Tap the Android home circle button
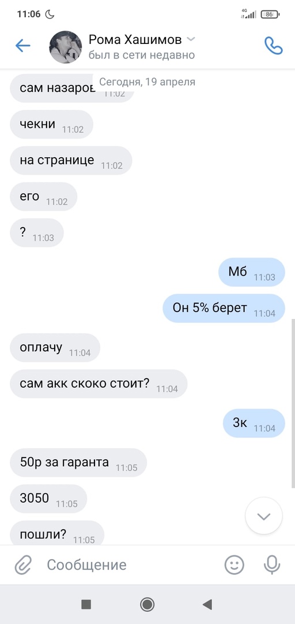Screen dimensions: 295x624 coord(147,604)
